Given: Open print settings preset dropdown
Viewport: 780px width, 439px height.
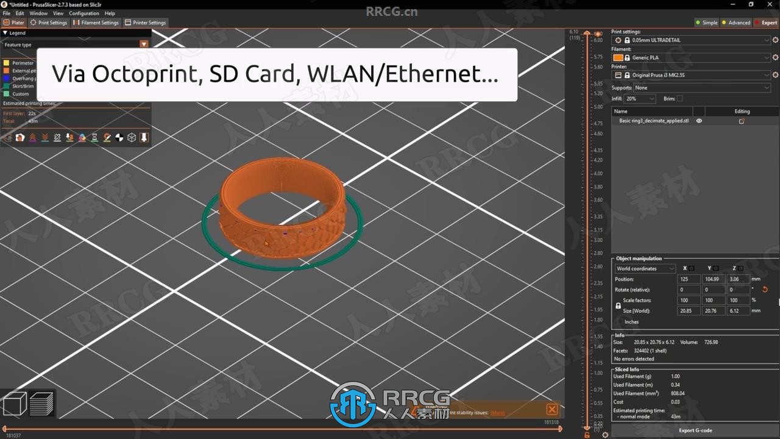Looking at the screenshot, I should (691, 40).
